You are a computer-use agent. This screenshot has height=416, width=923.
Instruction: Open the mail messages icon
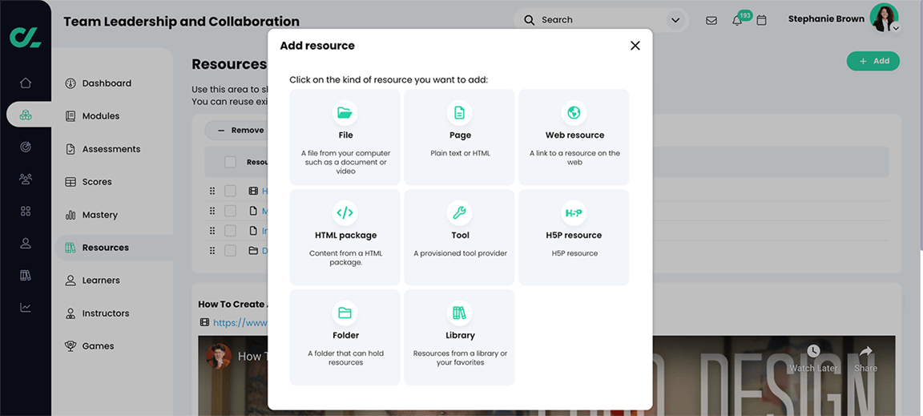tap(711, 21)
